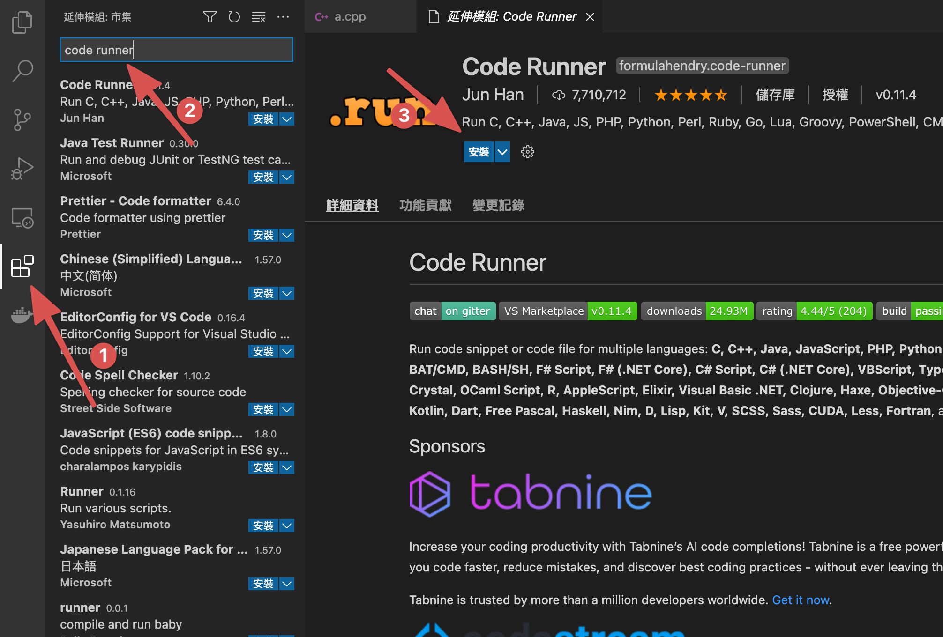943x637 pixels.
Task: Open Remote Explorer view
Action: tap(22, 218)
